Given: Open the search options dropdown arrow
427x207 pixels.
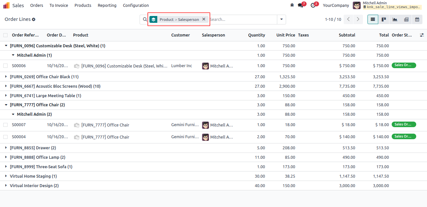Looking at the screenshot, I should tap(282, 20).
